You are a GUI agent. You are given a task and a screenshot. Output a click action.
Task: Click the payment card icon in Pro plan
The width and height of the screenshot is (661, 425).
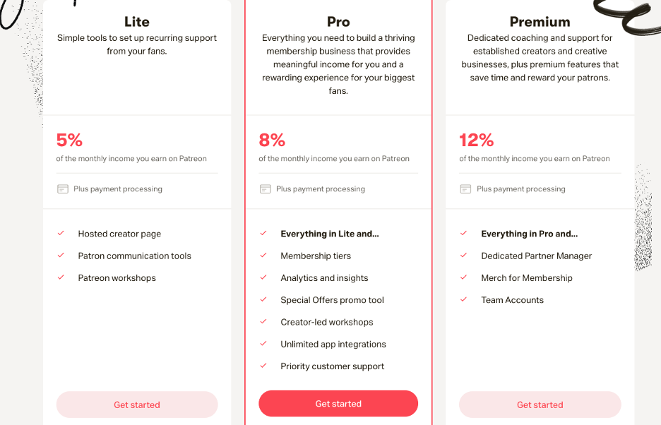265,189
